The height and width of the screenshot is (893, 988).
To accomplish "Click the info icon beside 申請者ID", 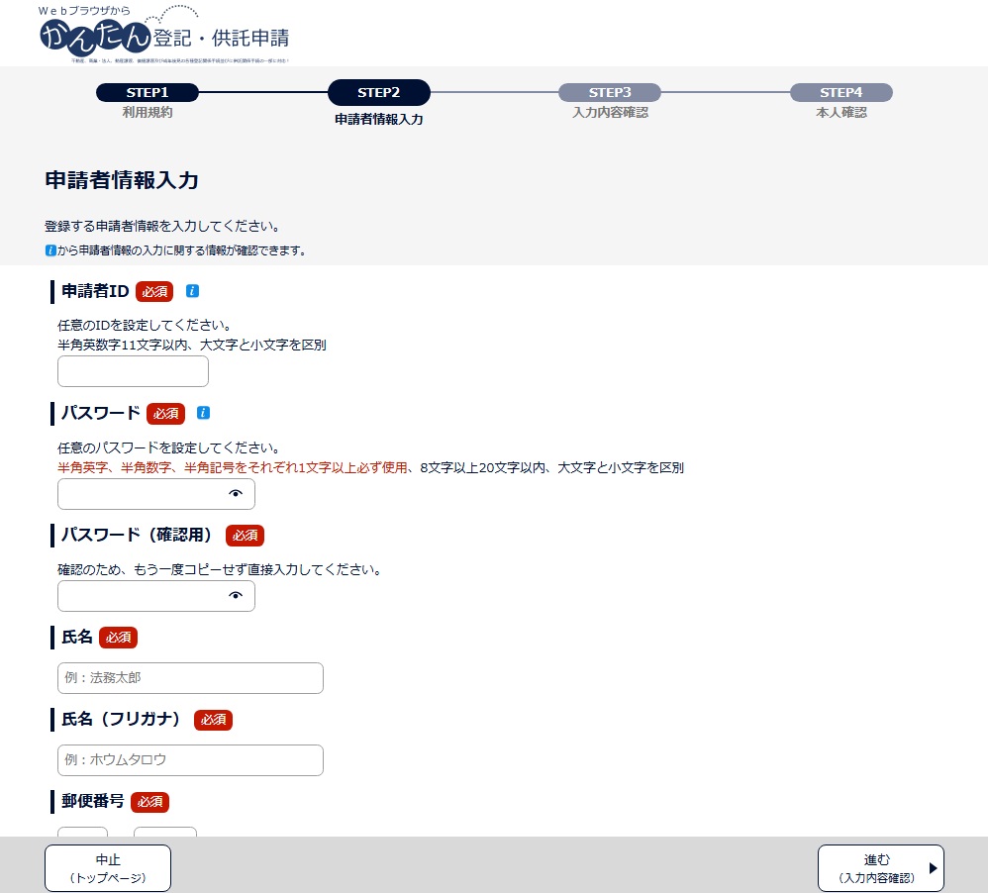I will coord(193,291).
